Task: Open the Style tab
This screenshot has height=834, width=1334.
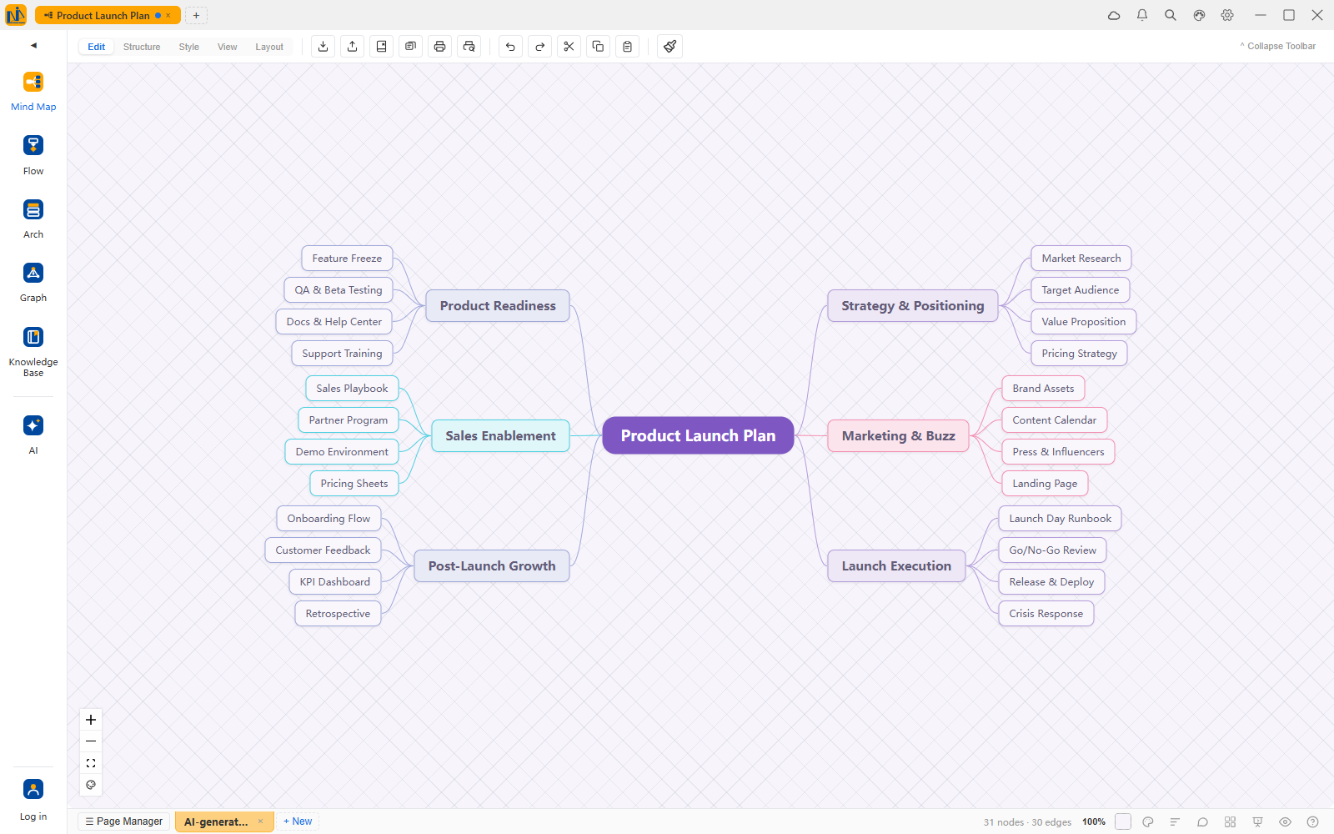Action: pyautogui.click(x=189, y=47)
